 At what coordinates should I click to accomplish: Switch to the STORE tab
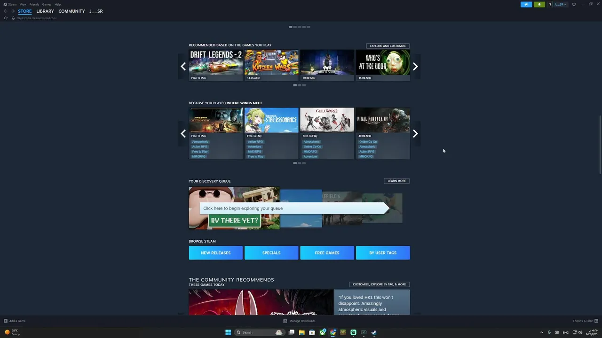pyautogui.click(x=25, y=11)
